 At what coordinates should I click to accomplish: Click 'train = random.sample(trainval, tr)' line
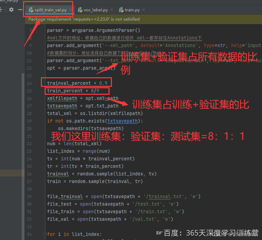(x=95, y=181)
